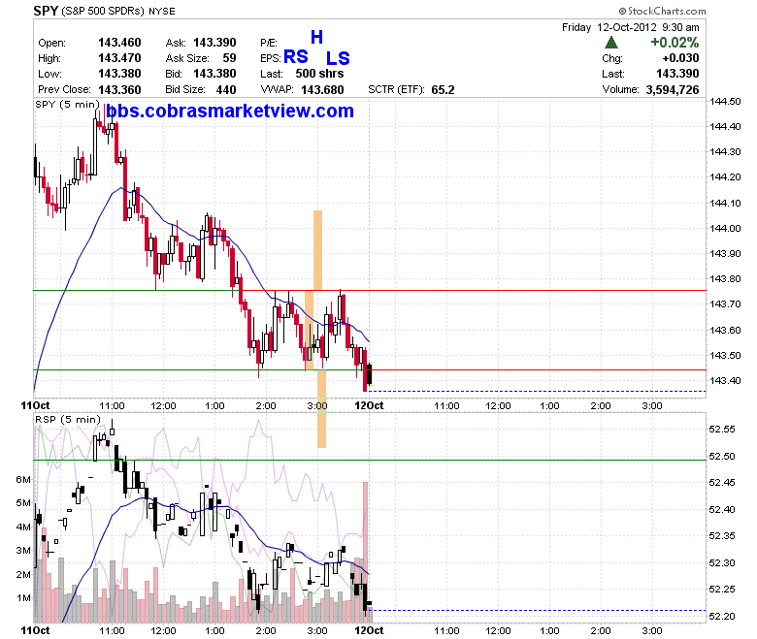
Task: Click the Bid value 143.380
Action: 214,74
